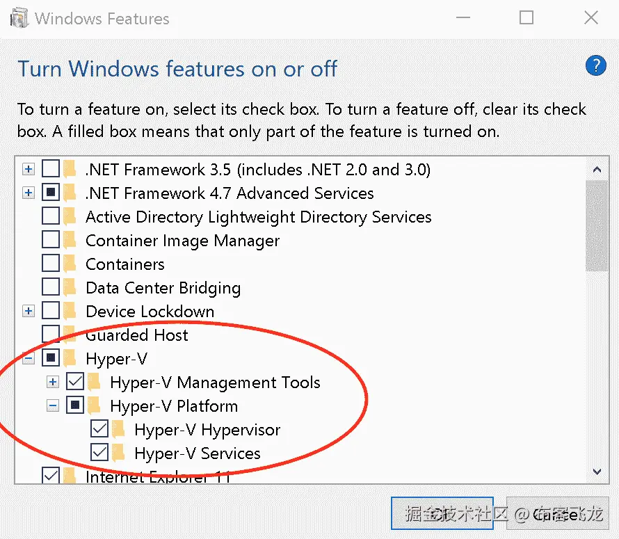Click the scrollbar down arrow

coord(597,472)
